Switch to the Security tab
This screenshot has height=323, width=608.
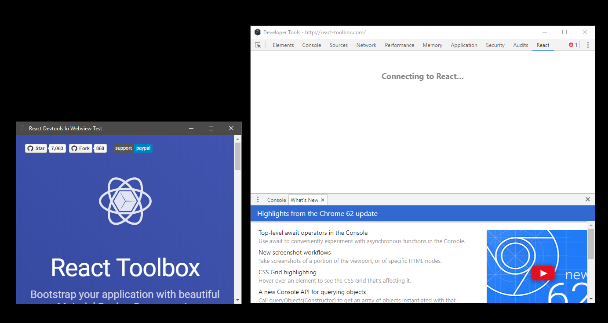point(495,45)
